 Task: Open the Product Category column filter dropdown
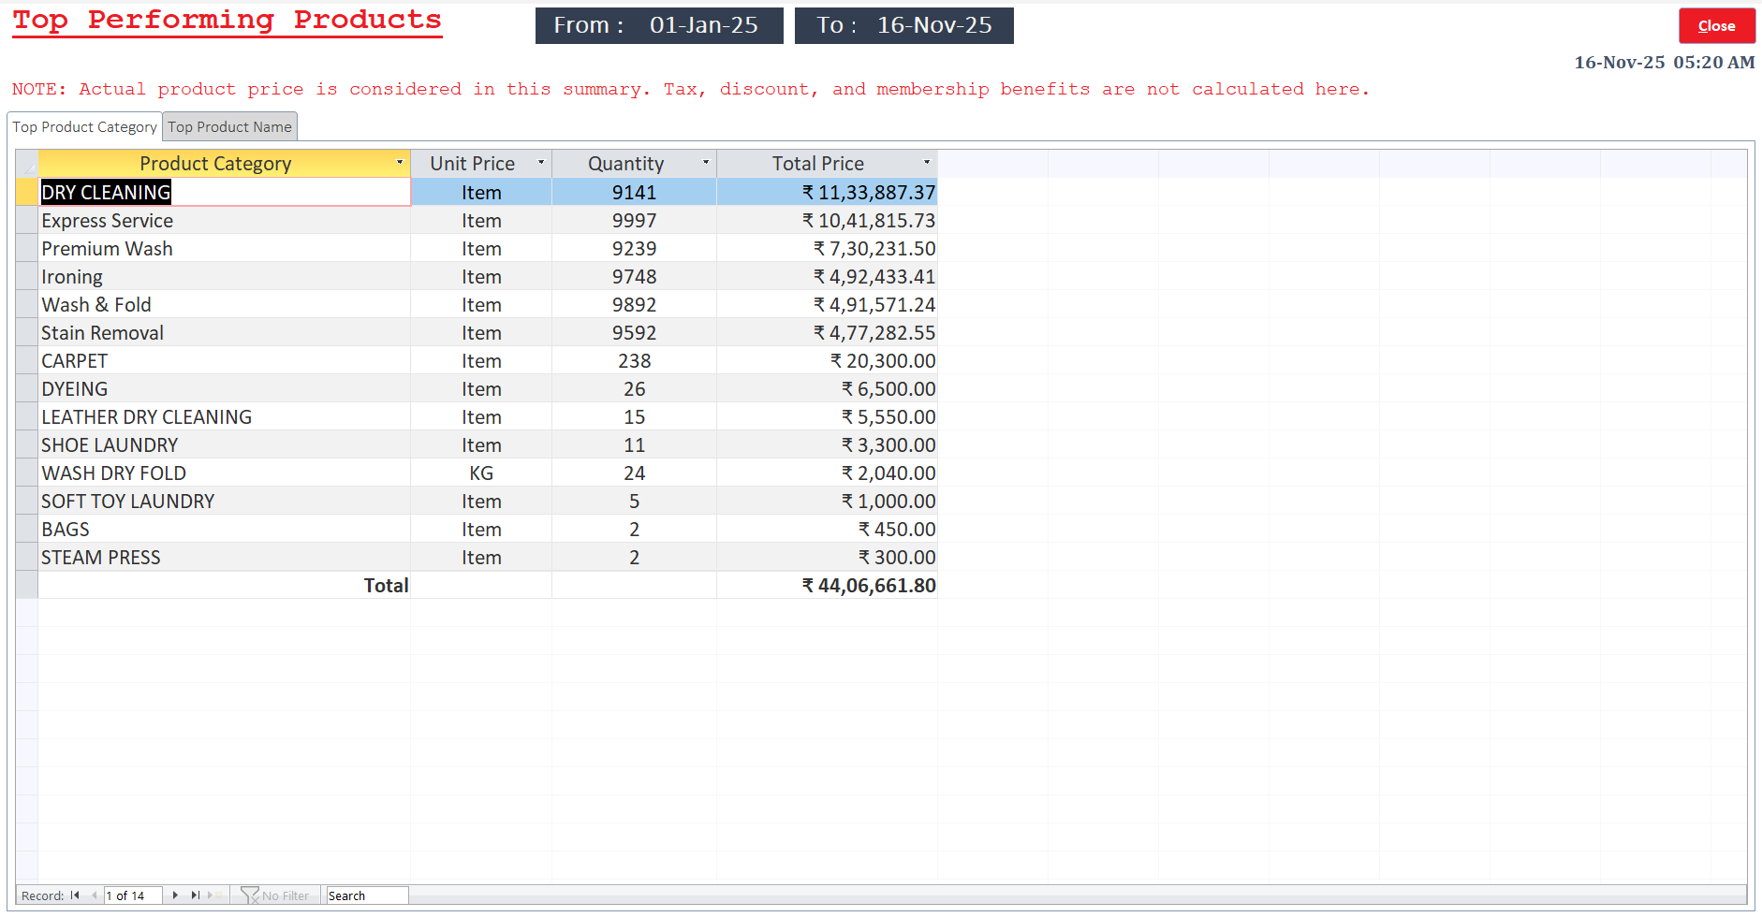coord(400,163)
